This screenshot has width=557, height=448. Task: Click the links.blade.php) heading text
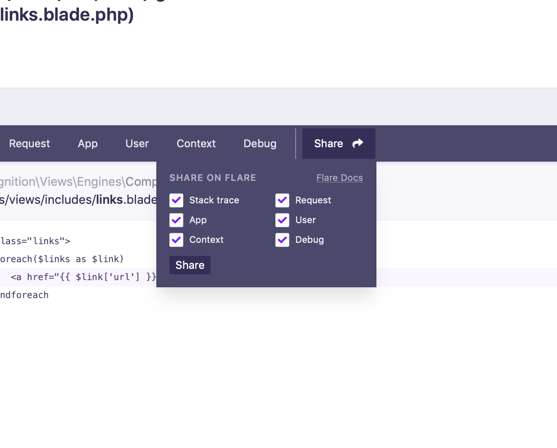point(67,14)
